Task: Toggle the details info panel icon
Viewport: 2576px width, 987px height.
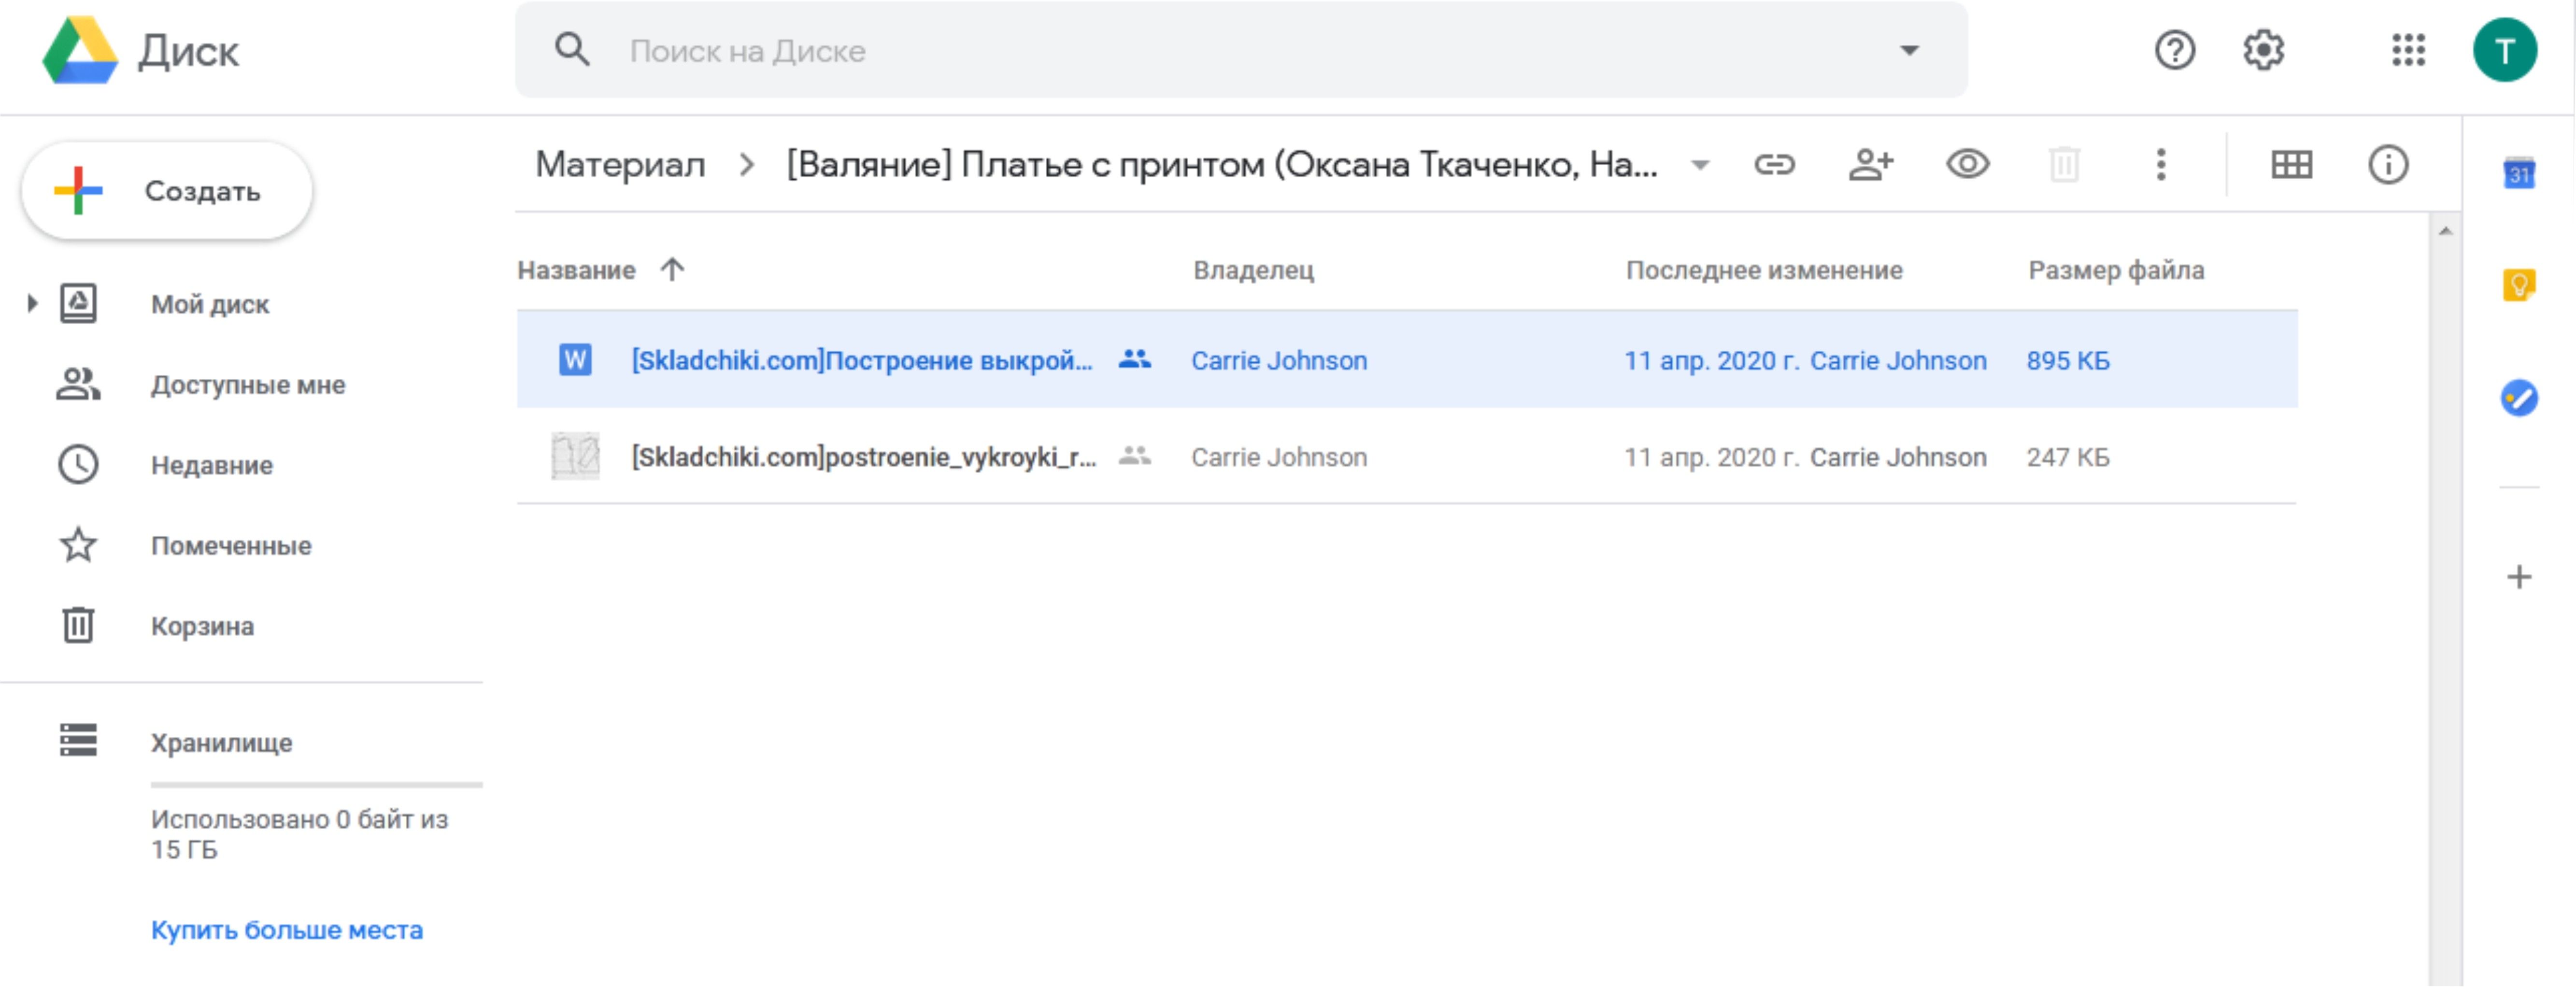Action: (2388, 164)
